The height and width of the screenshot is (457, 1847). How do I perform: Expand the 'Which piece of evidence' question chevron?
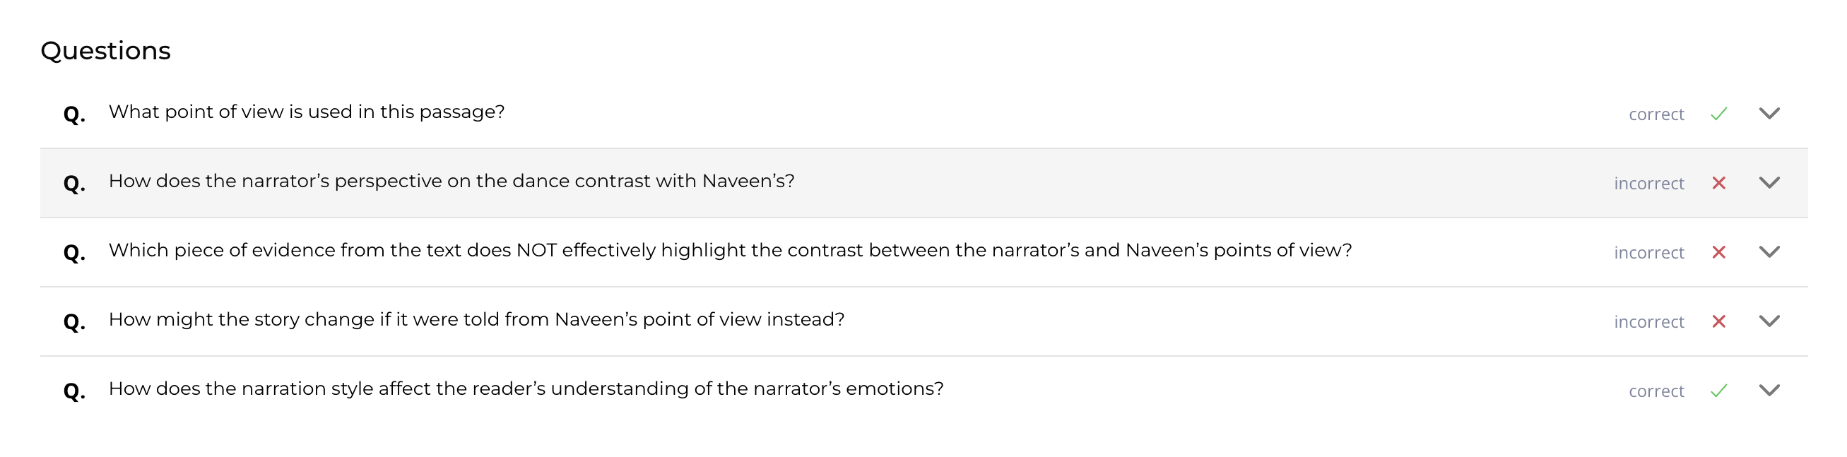1769,252
